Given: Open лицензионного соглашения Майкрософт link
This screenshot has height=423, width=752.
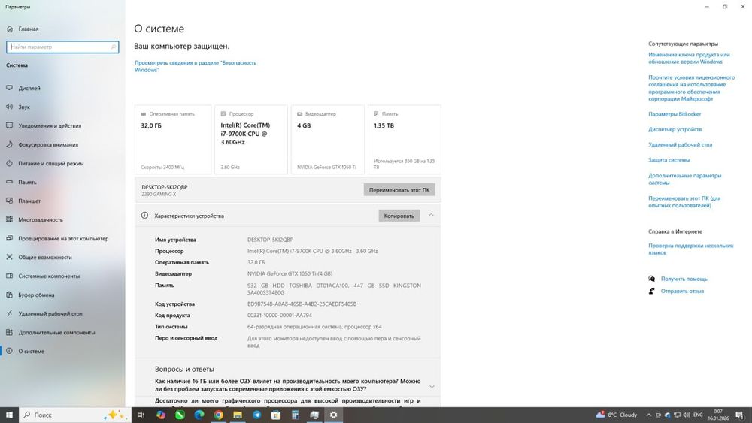Looking at the screenshot, I should pyautogui.click(x=692, y=88).
